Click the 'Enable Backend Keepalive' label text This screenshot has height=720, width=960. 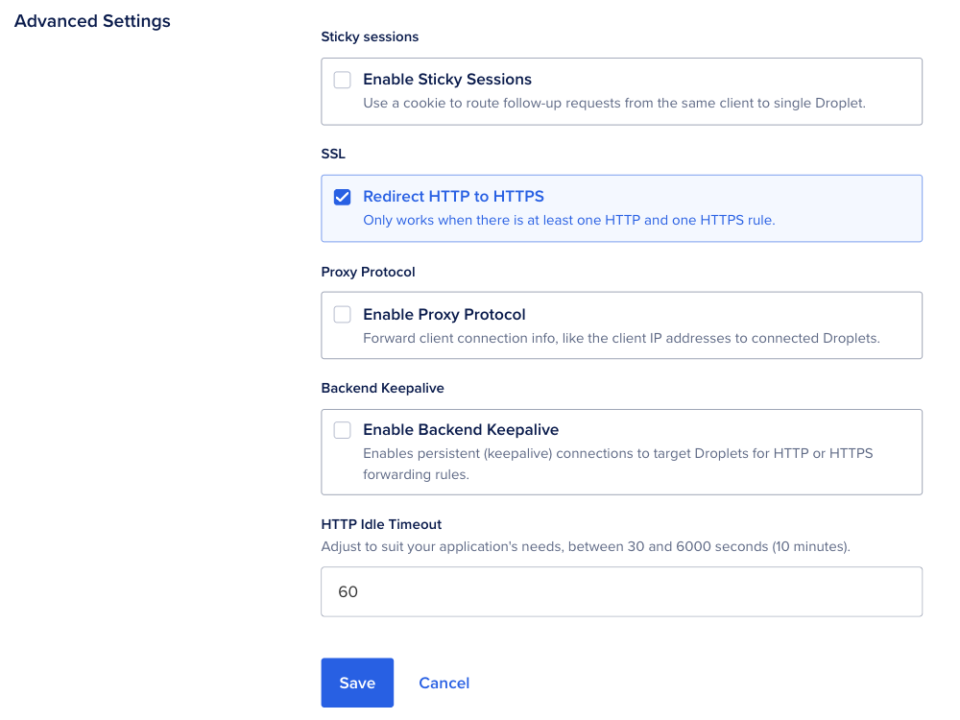click(x=461, y=430)
